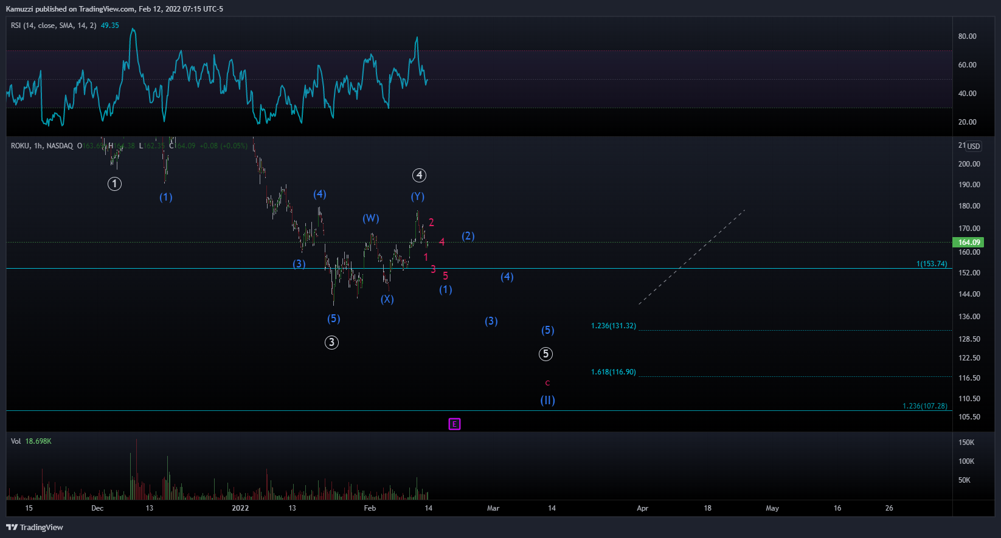
Task: Click the 122.50 price axis label
Action: pyautogui.click(x=969, y=358)
